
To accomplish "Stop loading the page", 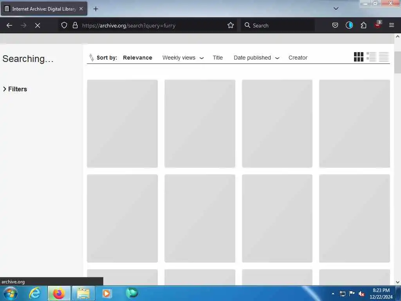I will coord(38,25).
